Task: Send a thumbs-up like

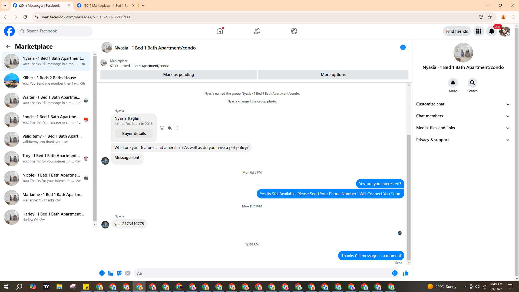Action: [406, 273]
